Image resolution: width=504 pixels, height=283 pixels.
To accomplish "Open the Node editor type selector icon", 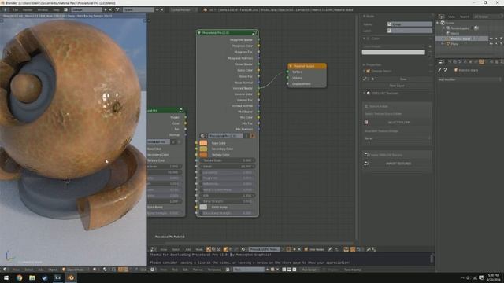I will pos(152,249).
